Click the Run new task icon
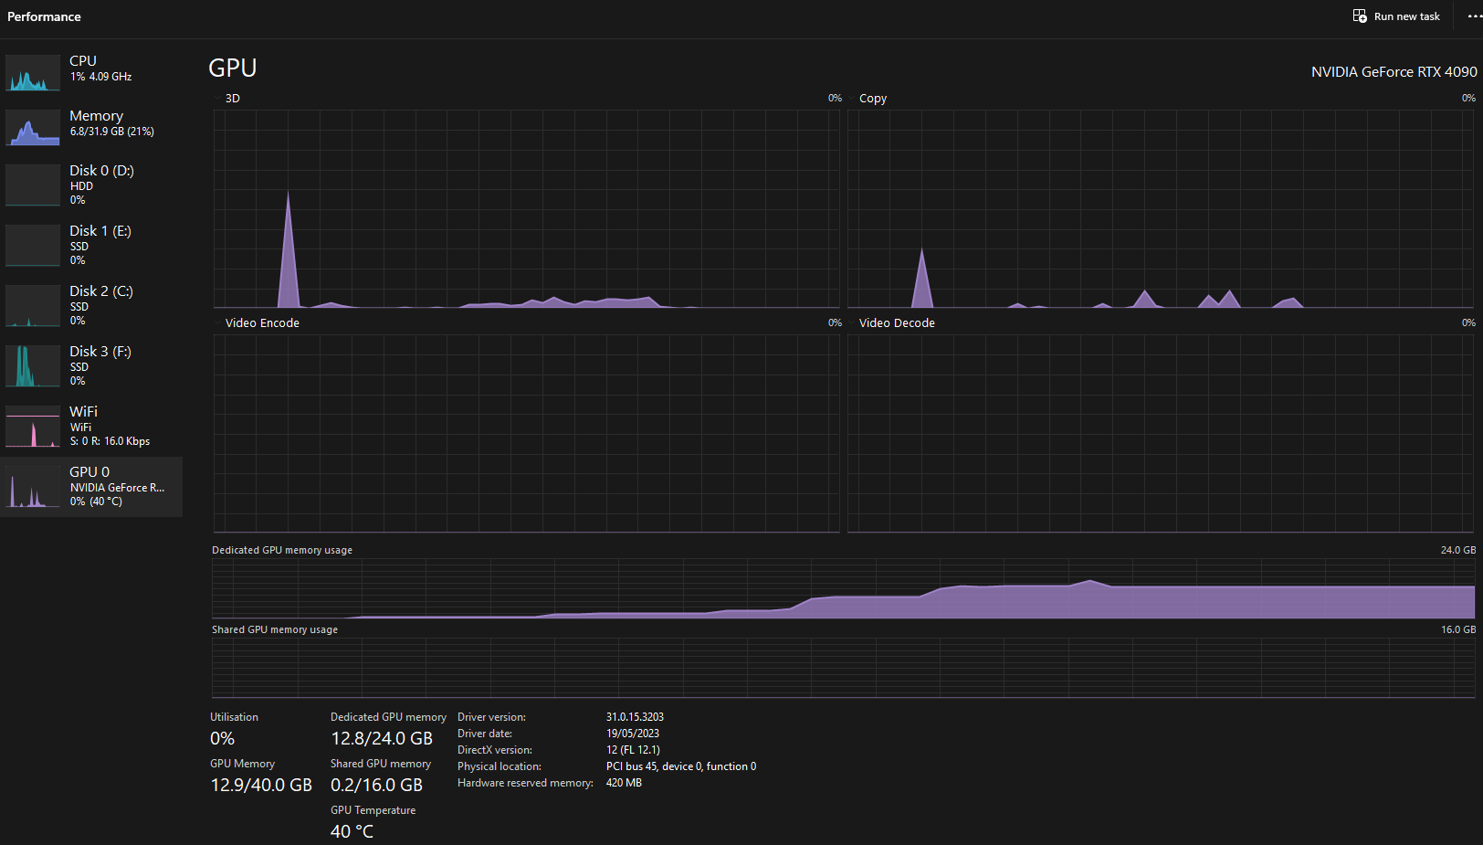 pos(1359,16)
